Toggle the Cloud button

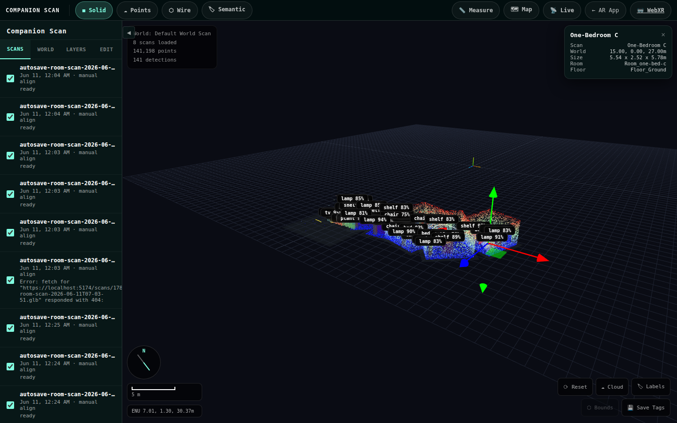pos(612,387)
